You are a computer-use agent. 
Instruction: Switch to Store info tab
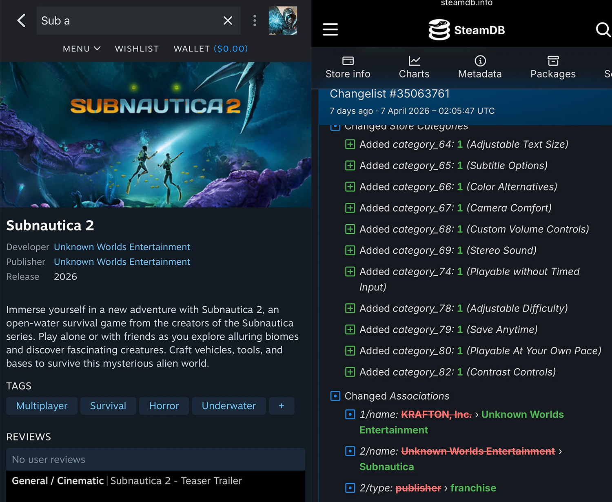[x=348, y=67]
